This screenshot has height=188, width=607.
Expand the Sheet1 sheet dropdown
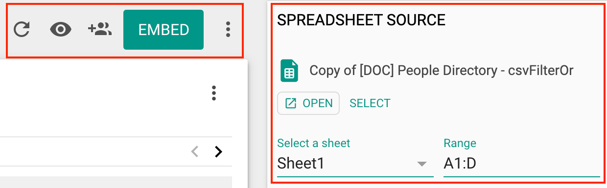pos(355,164)
